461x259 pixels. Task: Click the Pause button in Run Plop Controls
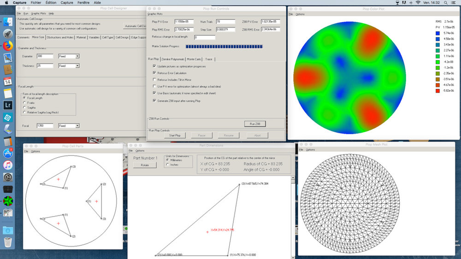click(202, 135)
